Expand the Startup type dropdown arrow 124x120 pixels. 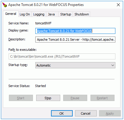click(x=113, y=65)
